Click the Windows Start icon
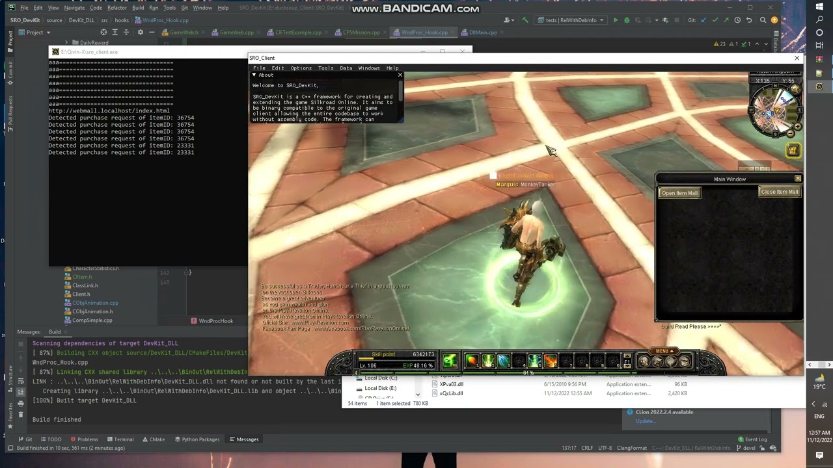This screenshot has width=833, height=468. click(819, 6)
